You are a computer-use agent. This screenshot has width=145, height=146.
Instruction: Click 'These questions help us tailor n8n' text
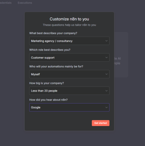[x=69, y=25]
